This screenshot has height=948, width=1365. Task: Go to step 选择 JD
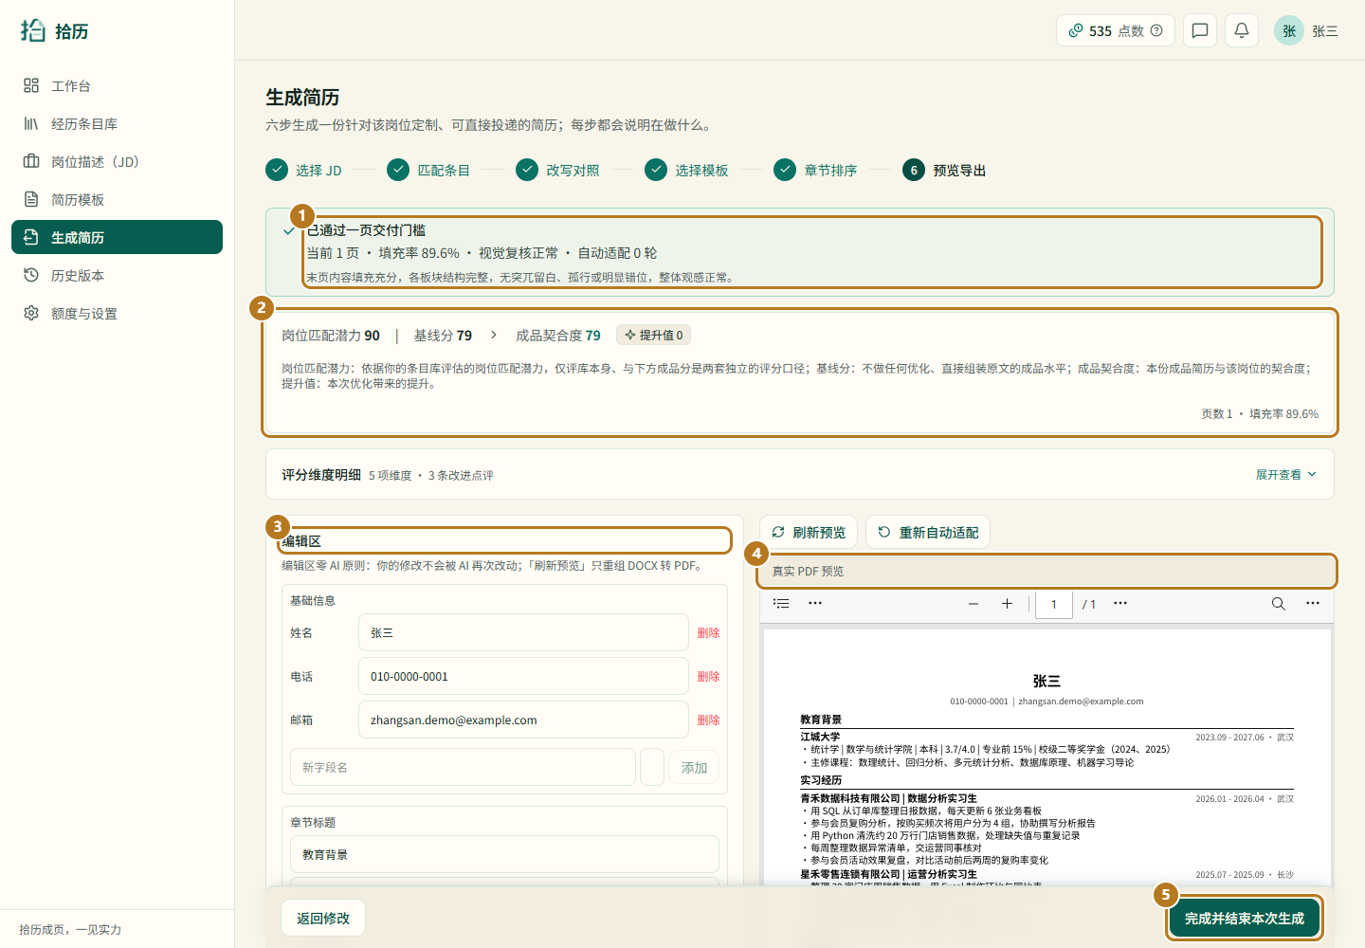(303, 170)
